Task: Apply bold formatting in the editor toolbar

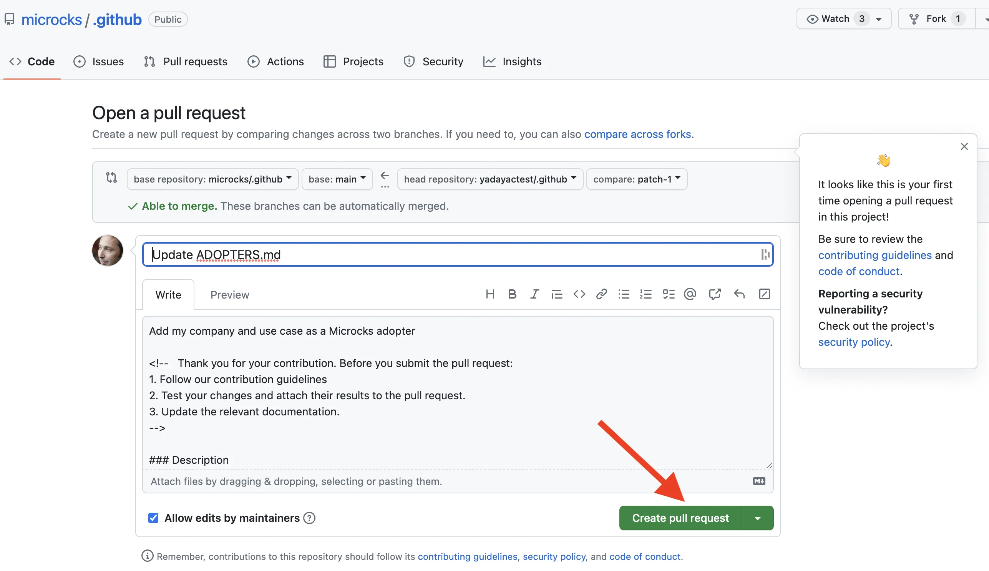Action: tap(512, 294)
